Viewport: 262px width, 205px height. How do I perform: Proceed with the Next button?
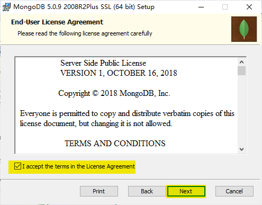pos(186,191)
